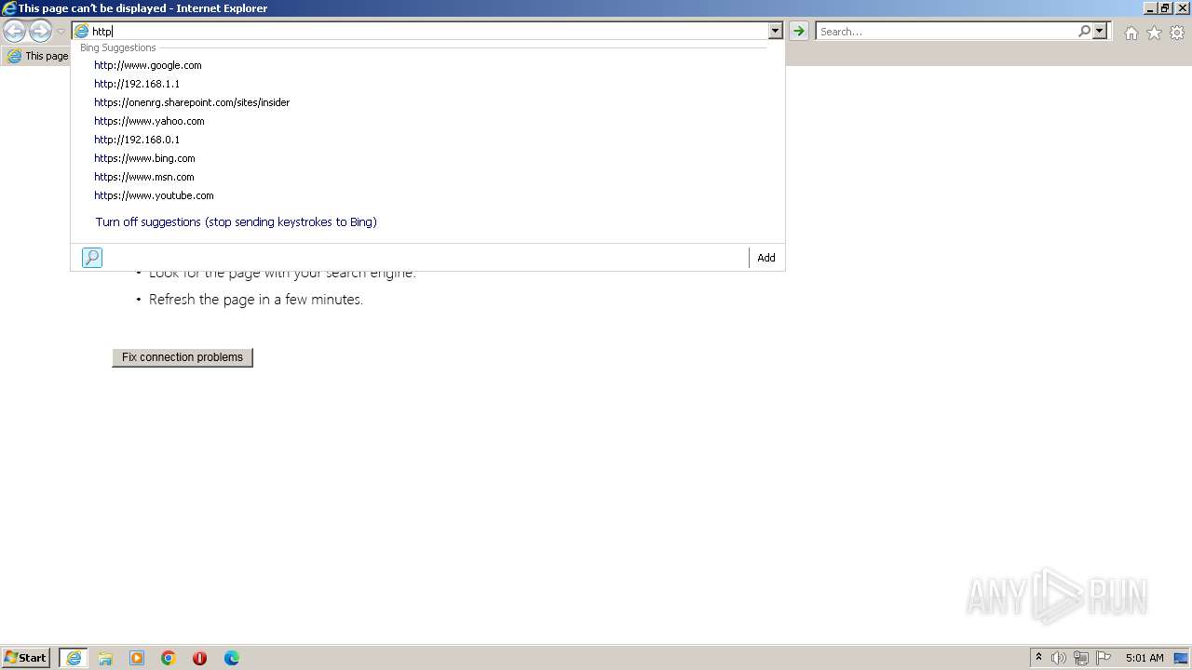Click the search magnifier icon

click(1084, 31)
